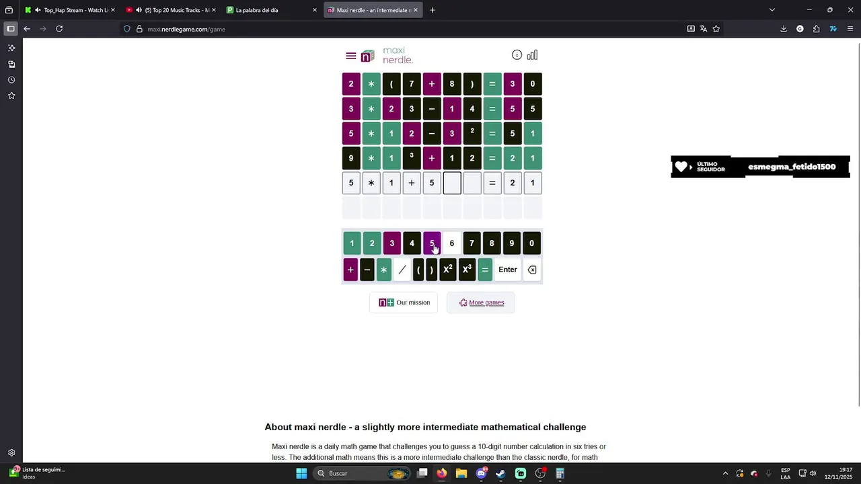Delete last entry with backspace key
861x484 pixels.
coord(532,270)
